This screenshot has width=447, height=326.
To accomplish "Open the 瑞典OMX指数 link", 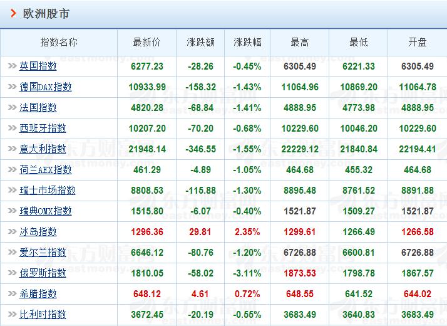I will (45, 211).
